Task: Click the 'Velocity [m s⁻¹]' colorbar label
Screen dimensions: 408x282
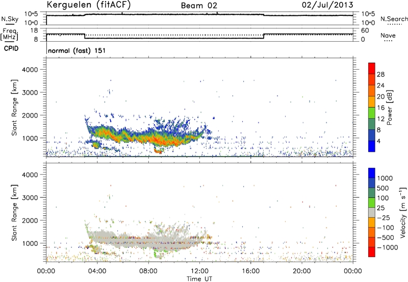Action: pos(403,212)
